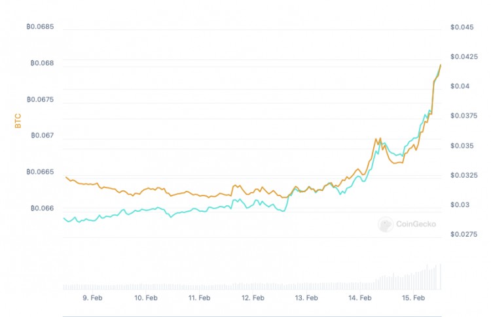Click the $0.0425 right axis label

[464, 57]
